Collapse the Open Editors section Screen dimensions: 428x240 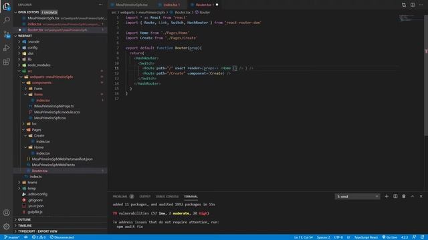pyautogui.click(x=15, y=12)
